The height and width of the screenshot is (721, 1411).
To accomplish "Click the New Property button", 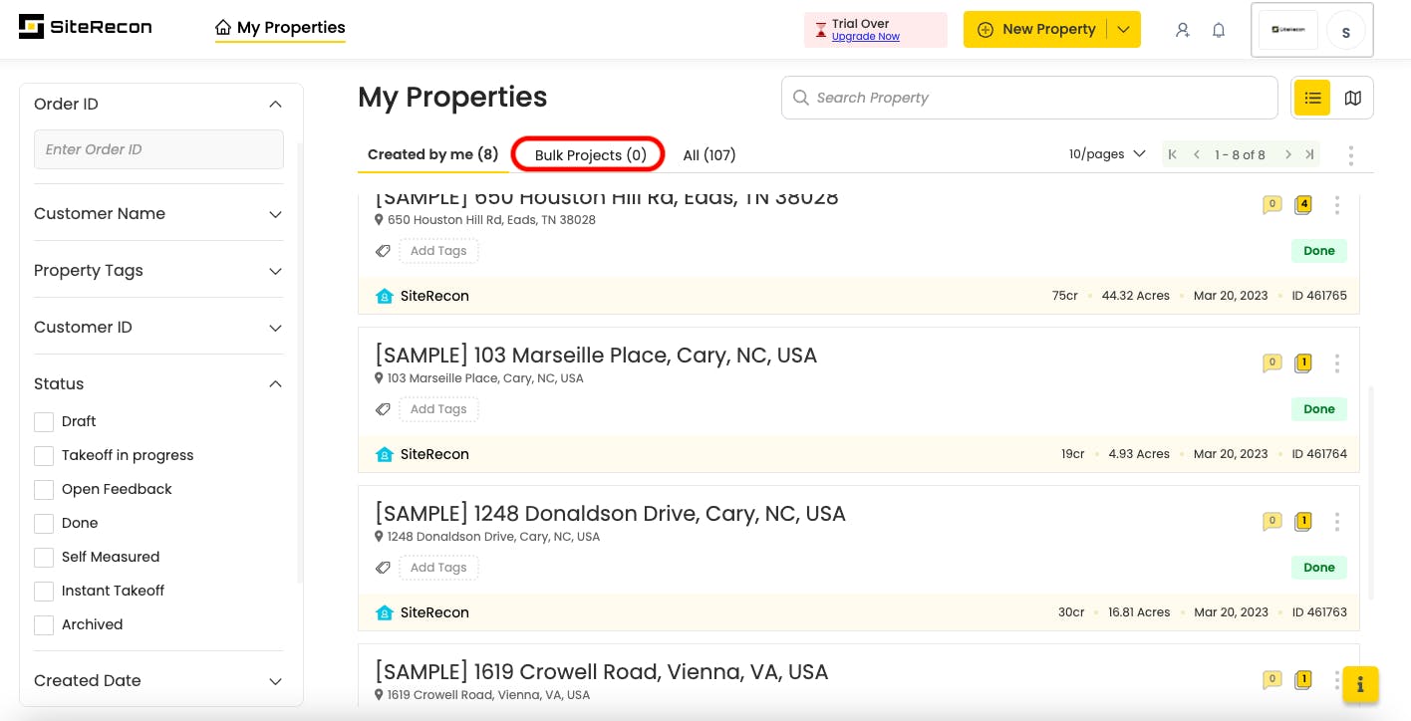I will (x=1035, y=30).
